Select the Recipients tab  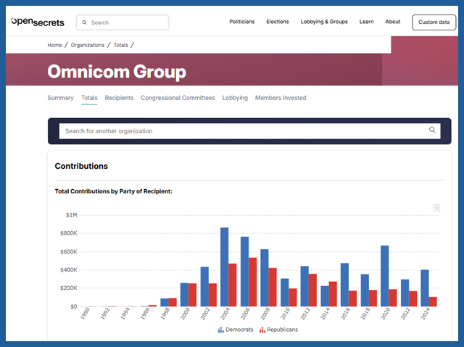click(119, 98)
